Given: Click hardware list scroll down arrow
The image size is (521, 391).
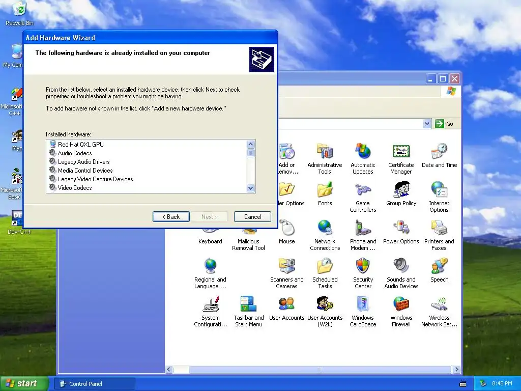Looking at the screenshot, I should [250, 188].
